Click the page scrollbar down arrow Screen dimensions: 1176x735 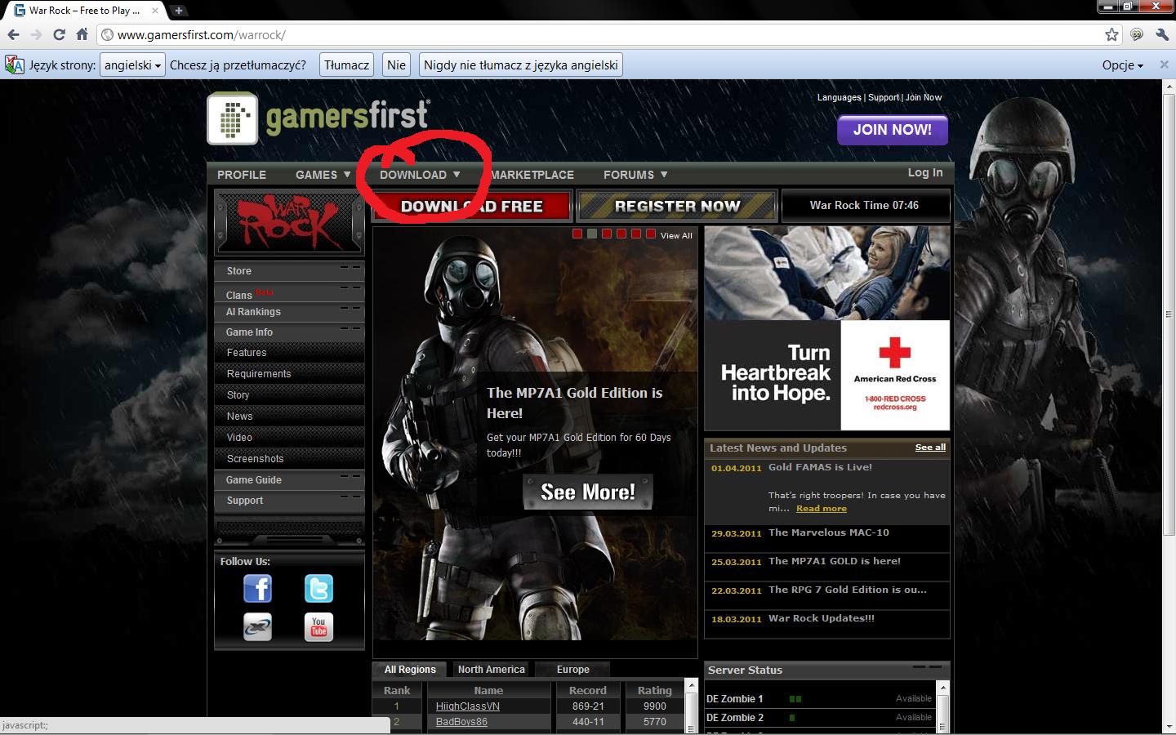(1169, 726)
